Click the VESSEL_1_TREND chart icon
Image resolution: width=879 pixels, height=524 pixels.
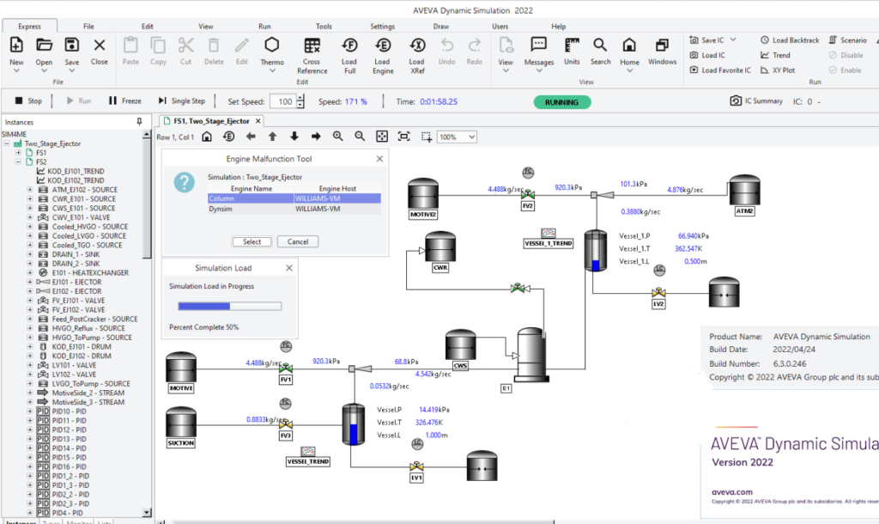pos(549,233)
